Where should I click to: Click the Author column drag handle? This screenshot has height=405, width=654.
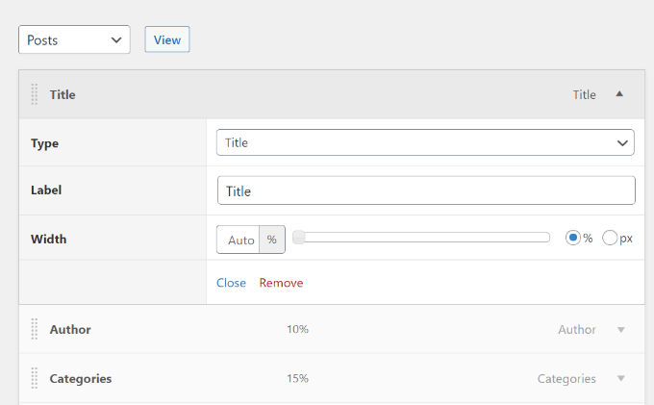(35, 329)
